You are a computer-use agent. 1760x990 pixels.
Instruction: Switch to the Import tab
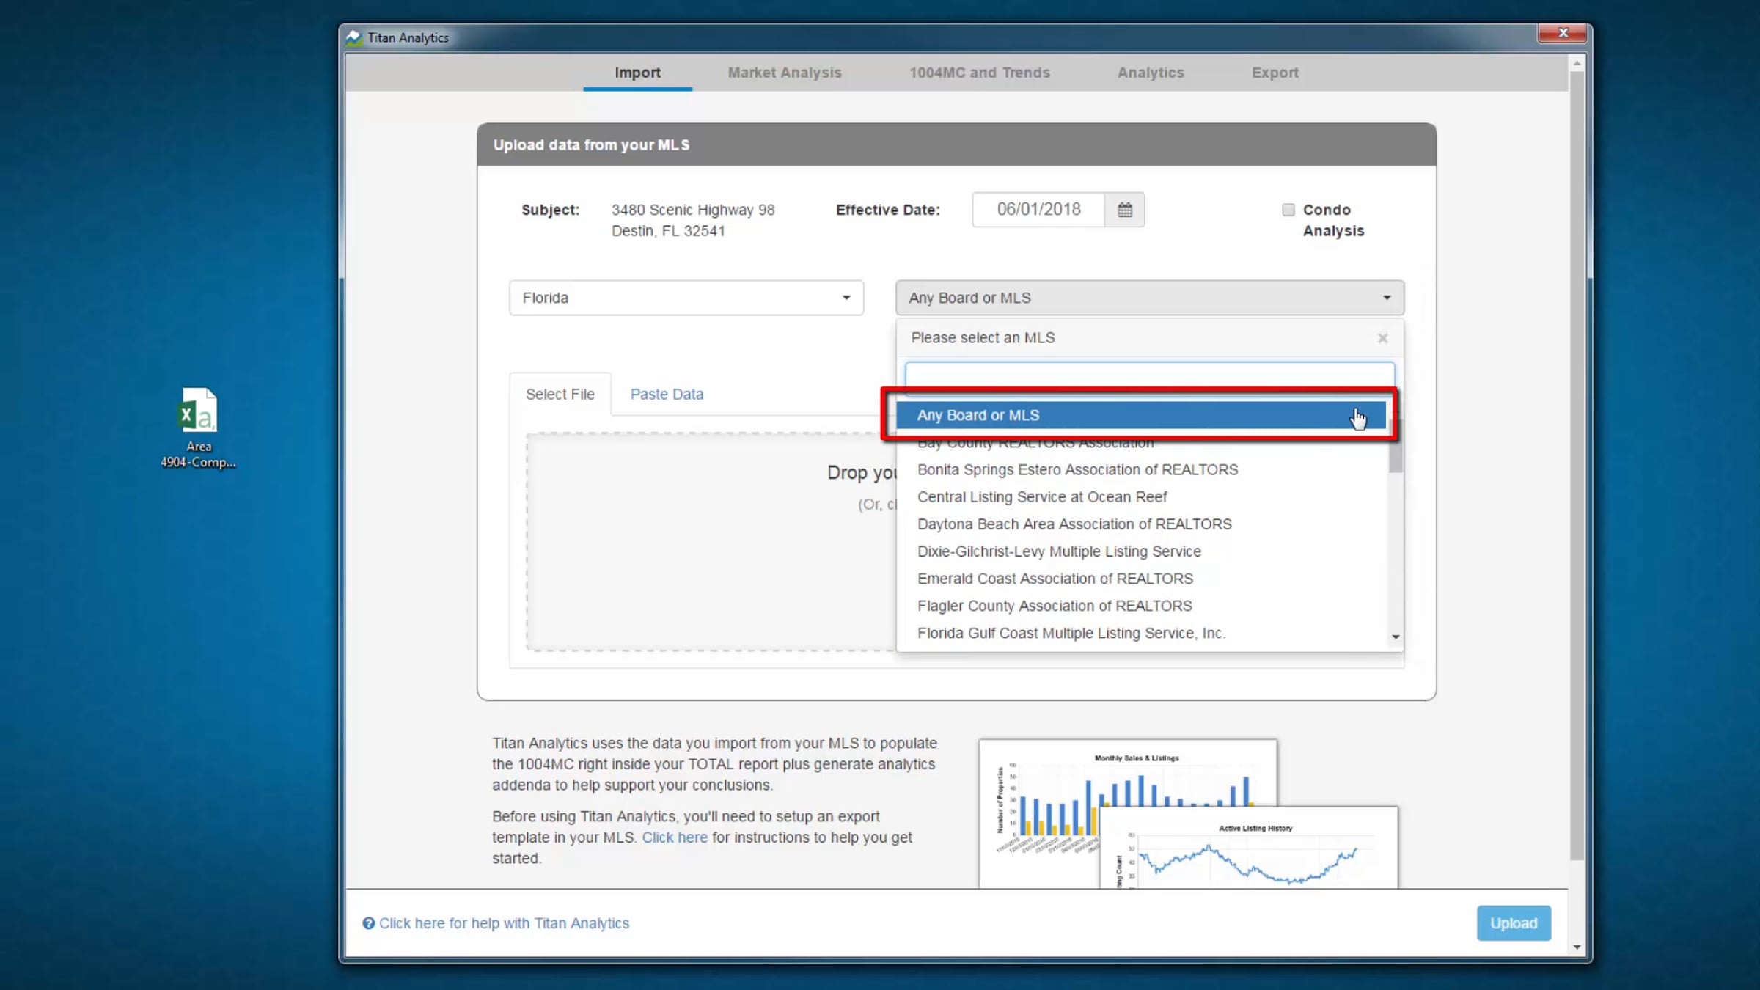(x=637, y=73)
